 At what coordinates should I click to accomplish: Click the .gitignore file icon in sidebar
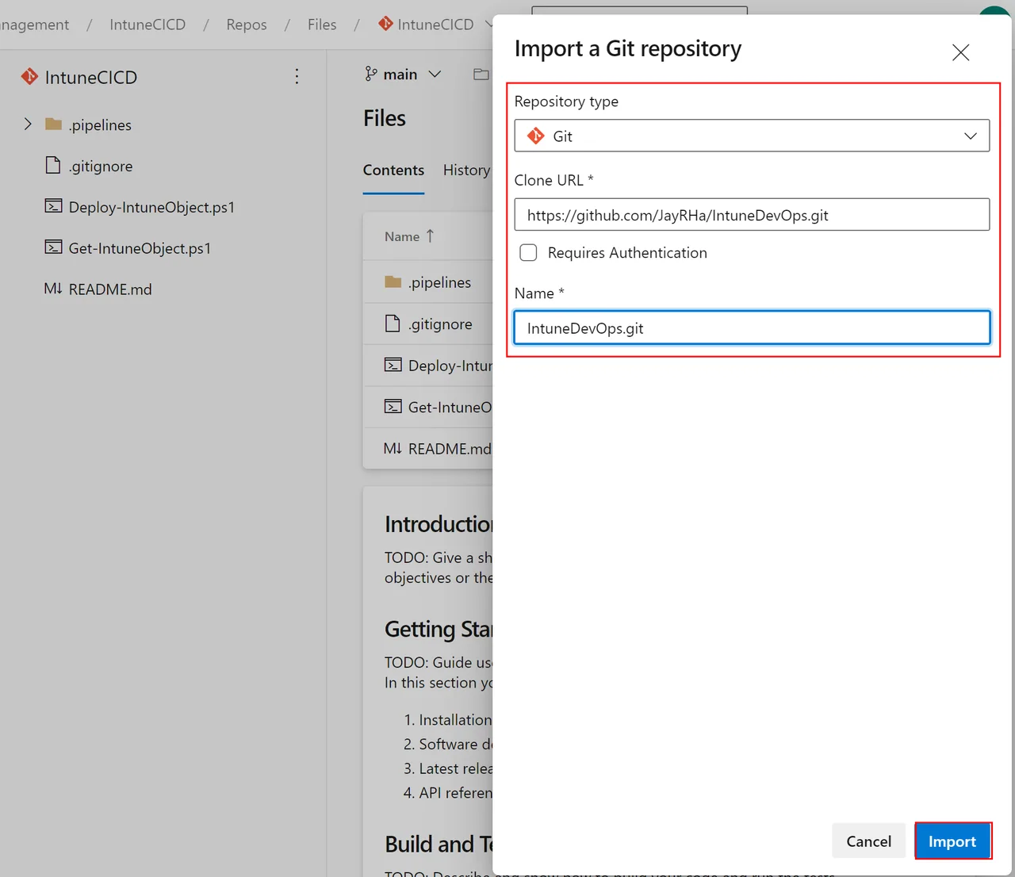(x=53, y=165)
